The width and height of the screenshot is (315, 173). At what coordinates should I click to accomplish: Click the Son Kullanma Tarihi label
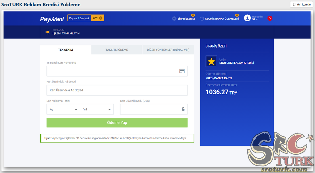pos(58,101)
